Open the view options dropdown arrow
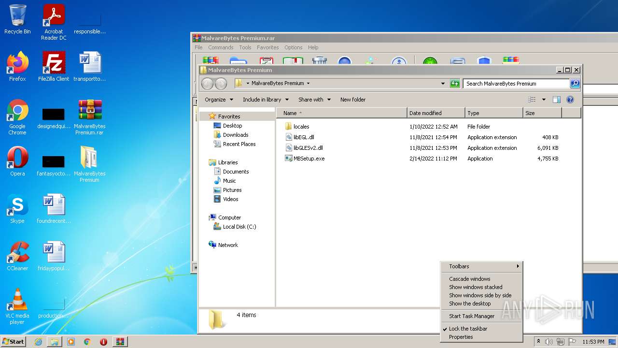Viewport: 618px width, 348px height. (544, 100)
